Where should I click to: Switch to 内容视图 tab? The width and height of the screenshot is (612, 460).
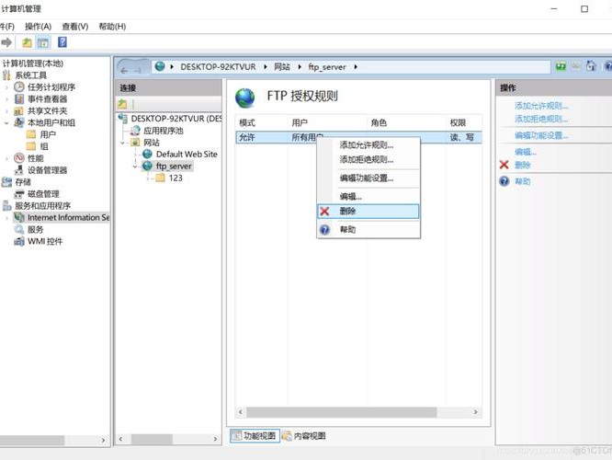[x=304, y=435]
